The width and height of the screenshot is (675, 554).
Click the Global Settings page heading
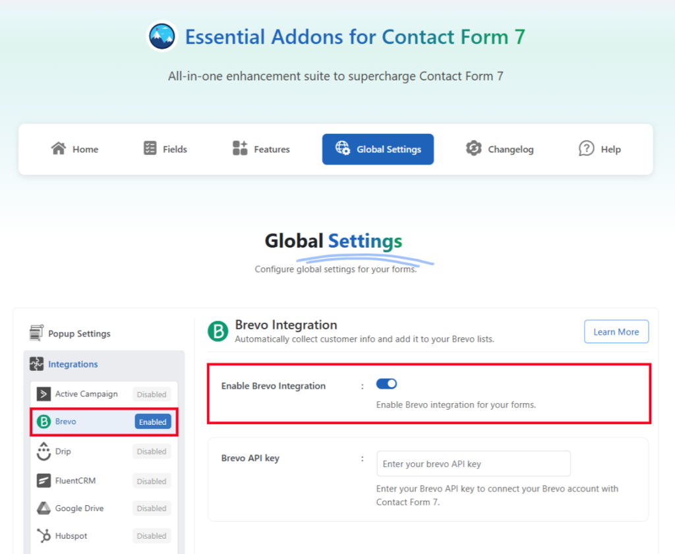tap(334, 241)
